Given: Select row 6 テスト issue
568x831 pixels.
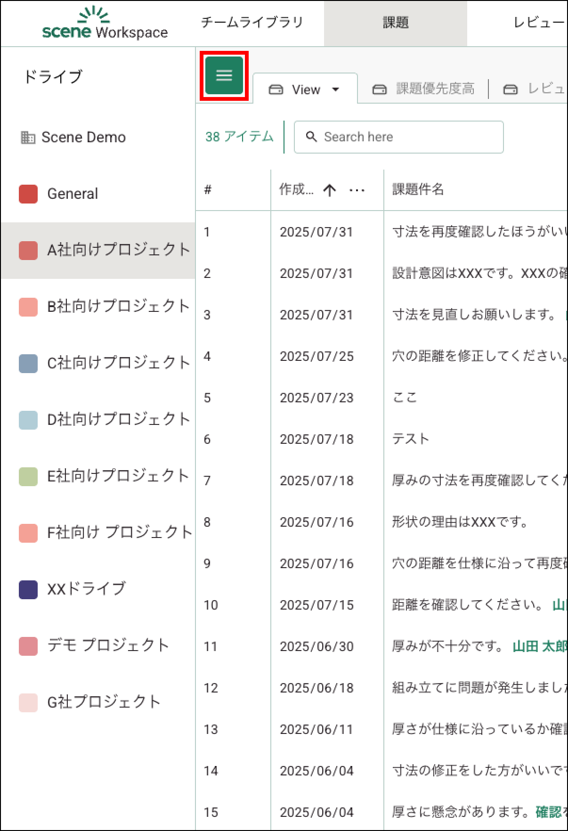Looking at the screenshot, I should (410, 439).
